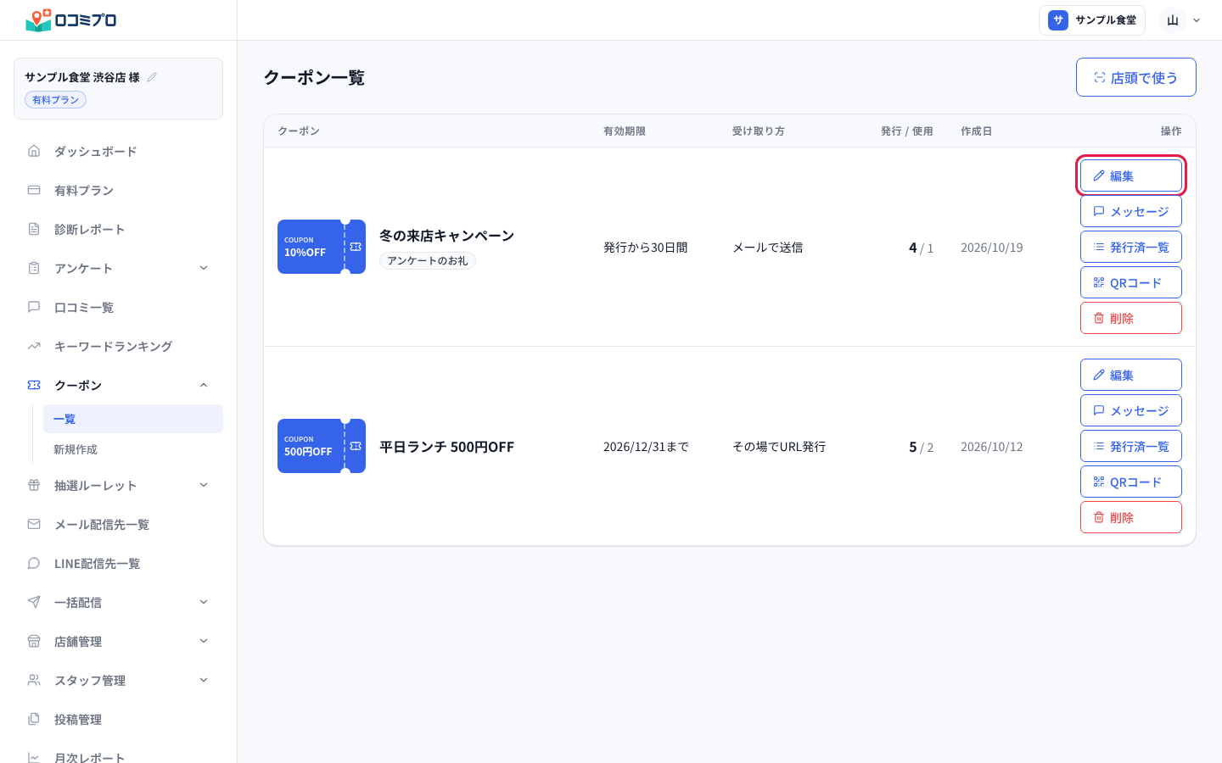Delete the 平日ランチ 500円OFF coupon

click(x=1131, y=517)
